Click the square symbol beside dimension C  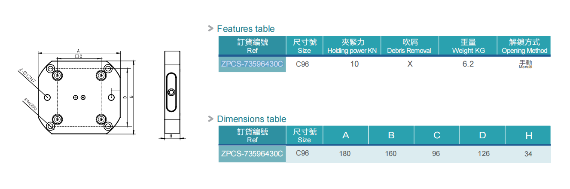76,56
